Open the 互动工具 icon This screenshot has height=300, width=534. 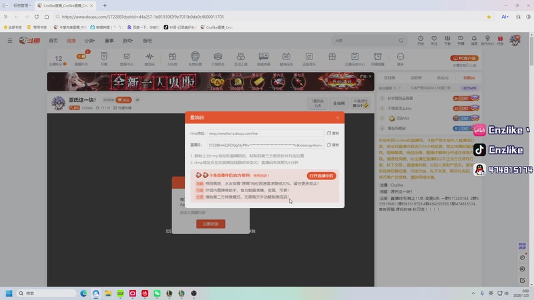241,59
